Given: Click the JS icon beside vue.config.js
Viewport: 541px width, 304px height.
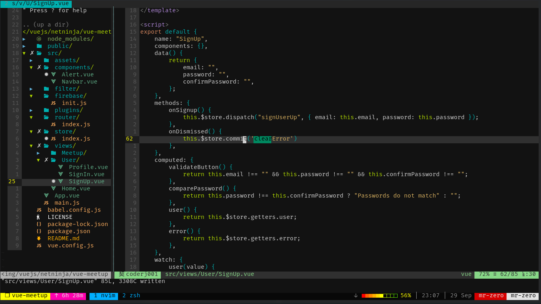Looking at the screenshot, I should [x=39, y=245].
